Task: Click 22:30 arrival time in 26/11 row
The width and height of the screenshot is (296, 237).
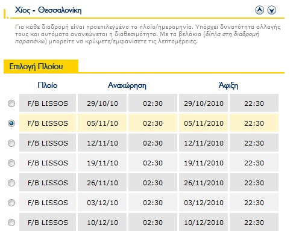Action: click(x=254, y=183)
